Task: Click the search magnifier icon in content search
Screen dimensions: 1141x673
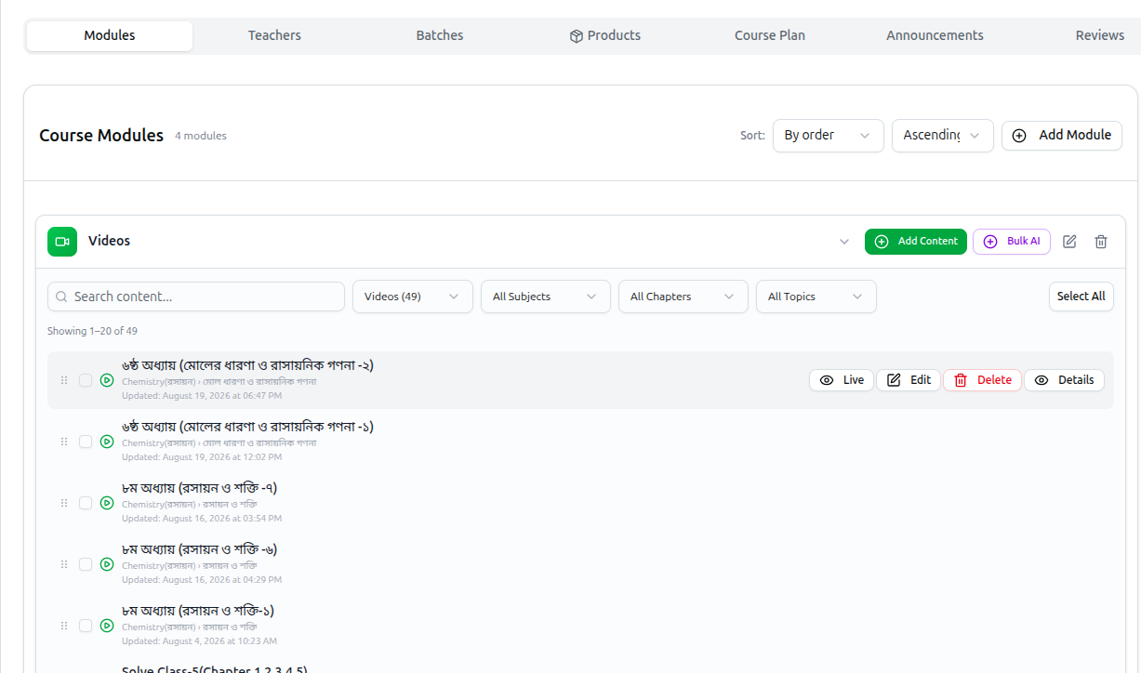Action: 61,297
